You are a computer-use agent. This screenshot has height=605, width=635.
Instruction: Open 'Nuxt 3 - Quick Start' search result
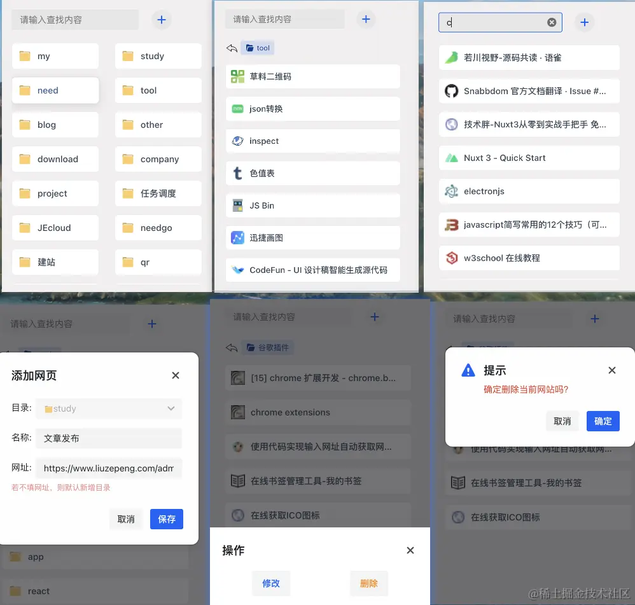[529, 158]
